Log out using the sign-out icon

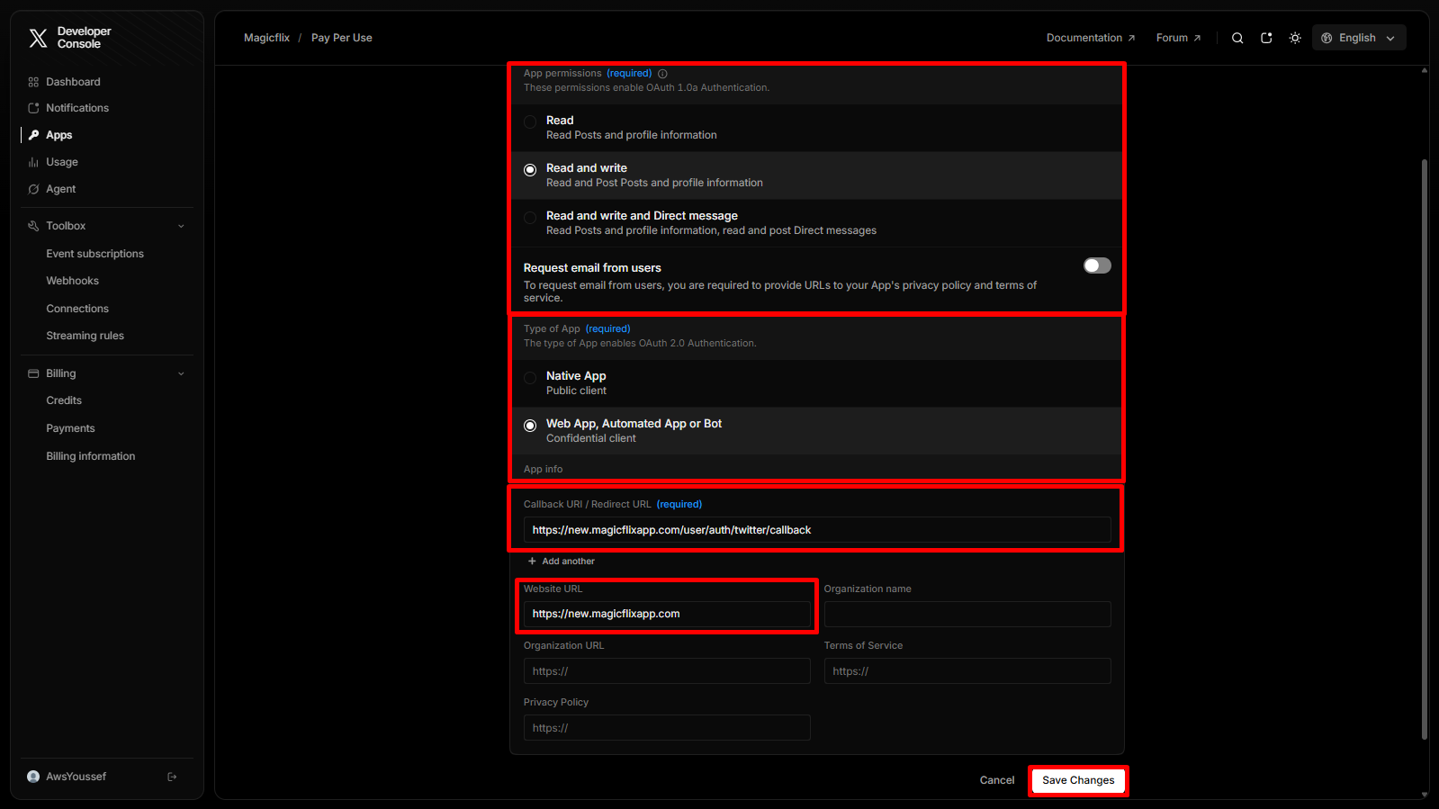172,777
